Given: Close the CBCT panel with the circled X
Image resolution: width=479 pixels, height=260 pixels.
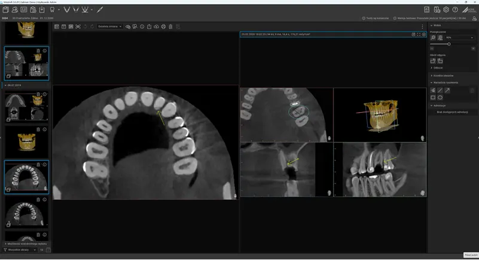Looking at the screenshot, I should pyautogui.click(x=424, y=35).
